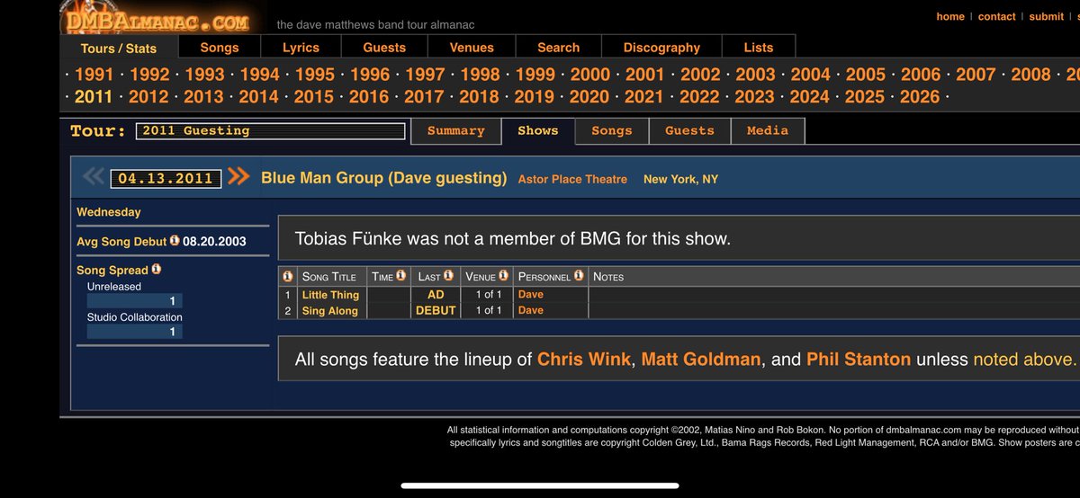Open info icon beside Song Spread
1080x498 pixels.
tap(156, 269)
